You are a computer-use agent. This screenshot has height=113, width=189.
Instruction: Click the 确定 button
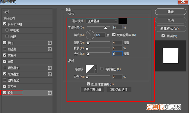point(171,12)
